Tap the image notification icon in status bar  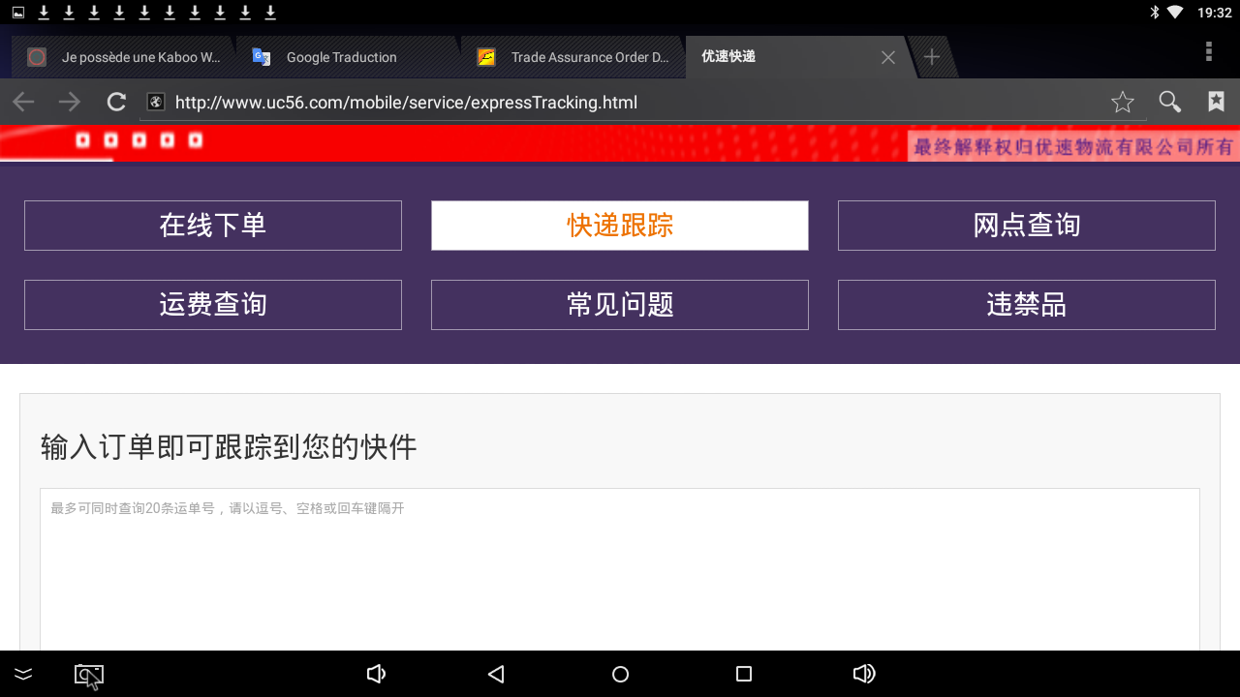17,13
